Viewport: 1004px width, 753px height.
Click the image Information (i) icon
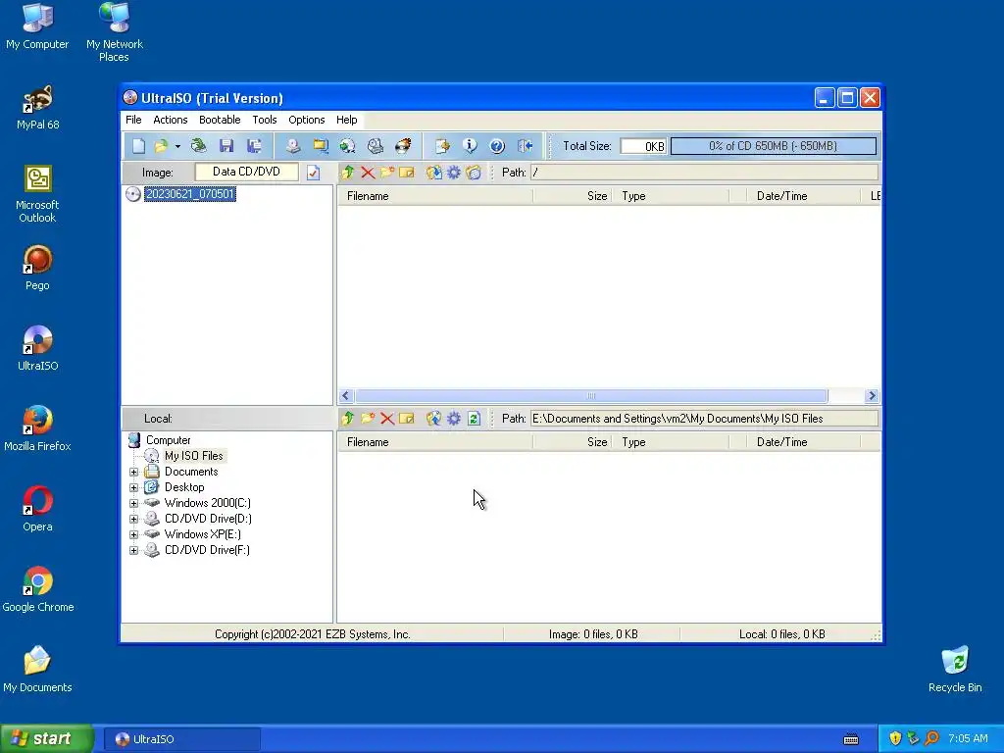click(470, 146)
